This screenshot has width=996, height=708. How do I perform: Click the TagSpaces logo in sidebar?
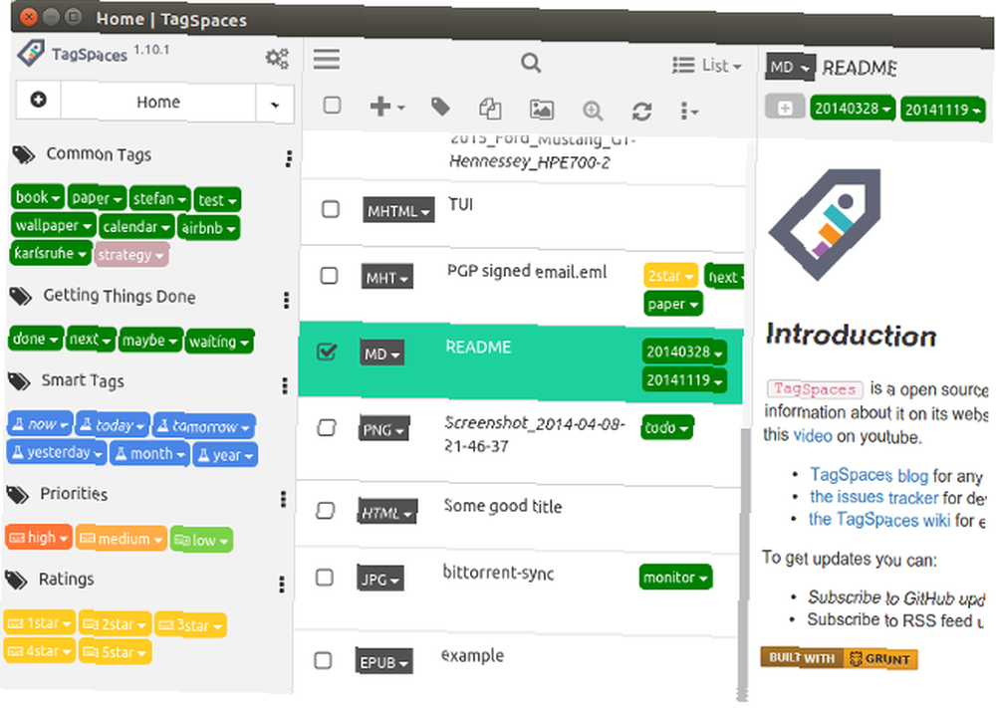click(x=31, y=53)
